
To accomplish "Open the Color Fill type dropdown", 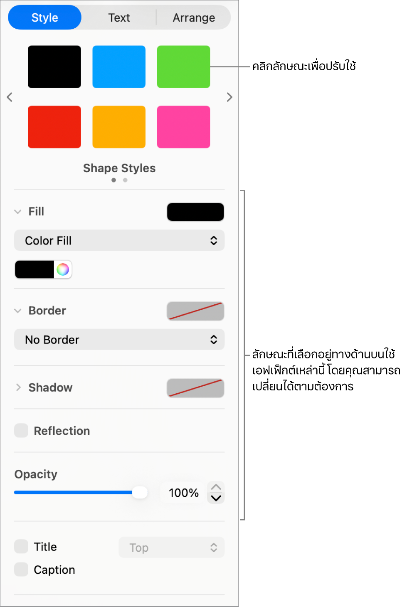I will coord(119,240).
